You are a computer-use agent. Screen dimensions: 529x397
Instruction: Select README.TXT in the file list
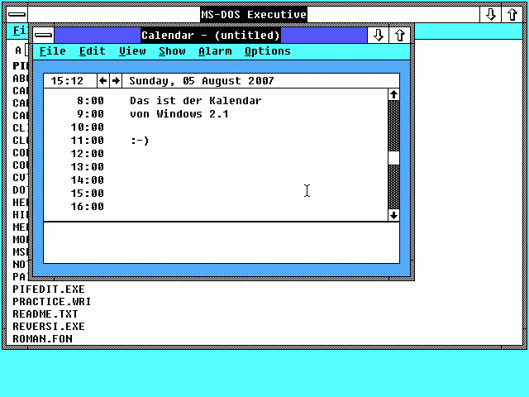click(45, 314)
